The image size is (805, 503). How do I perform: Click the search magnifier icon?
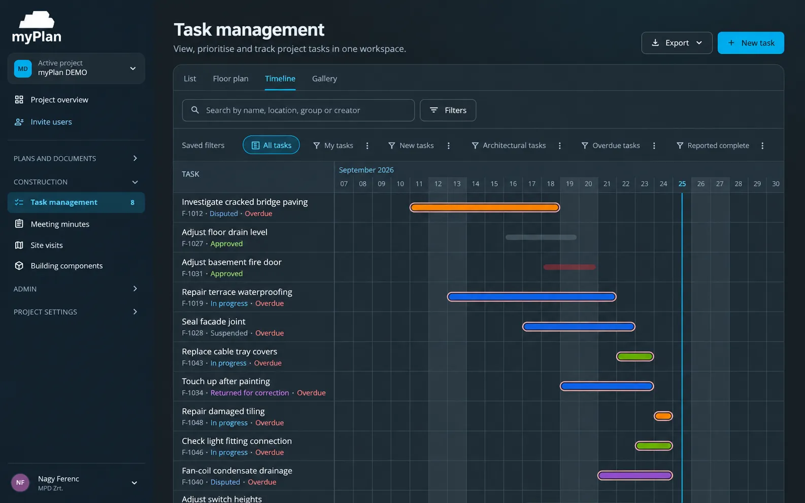coord(195,110)
